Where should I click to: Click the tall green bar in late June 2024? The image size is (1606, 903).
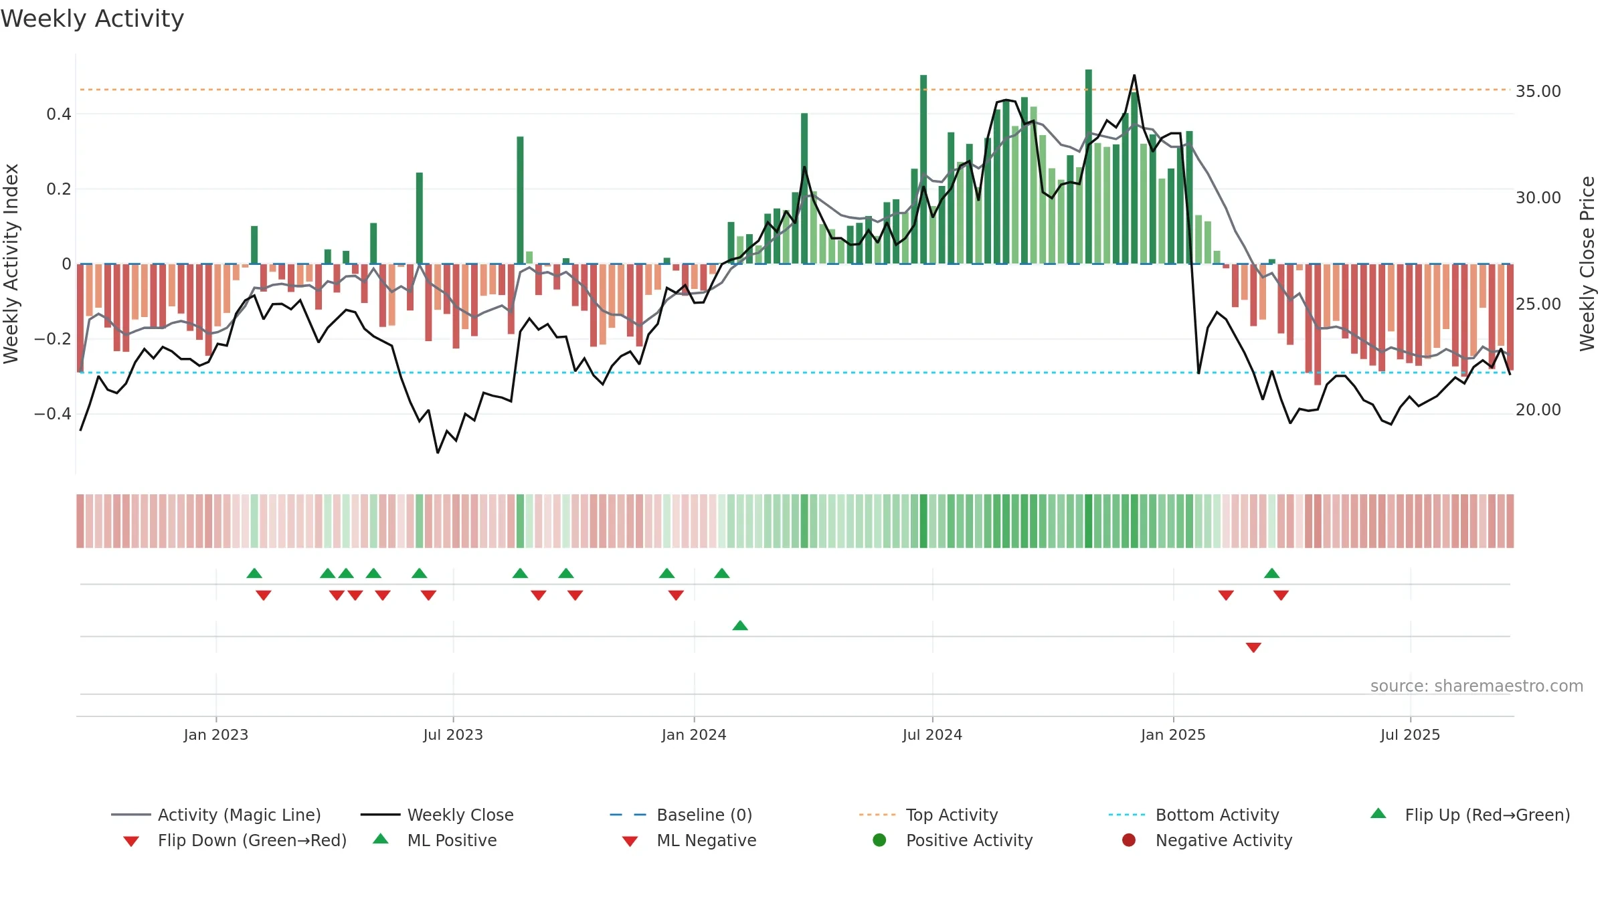[923, 169]
